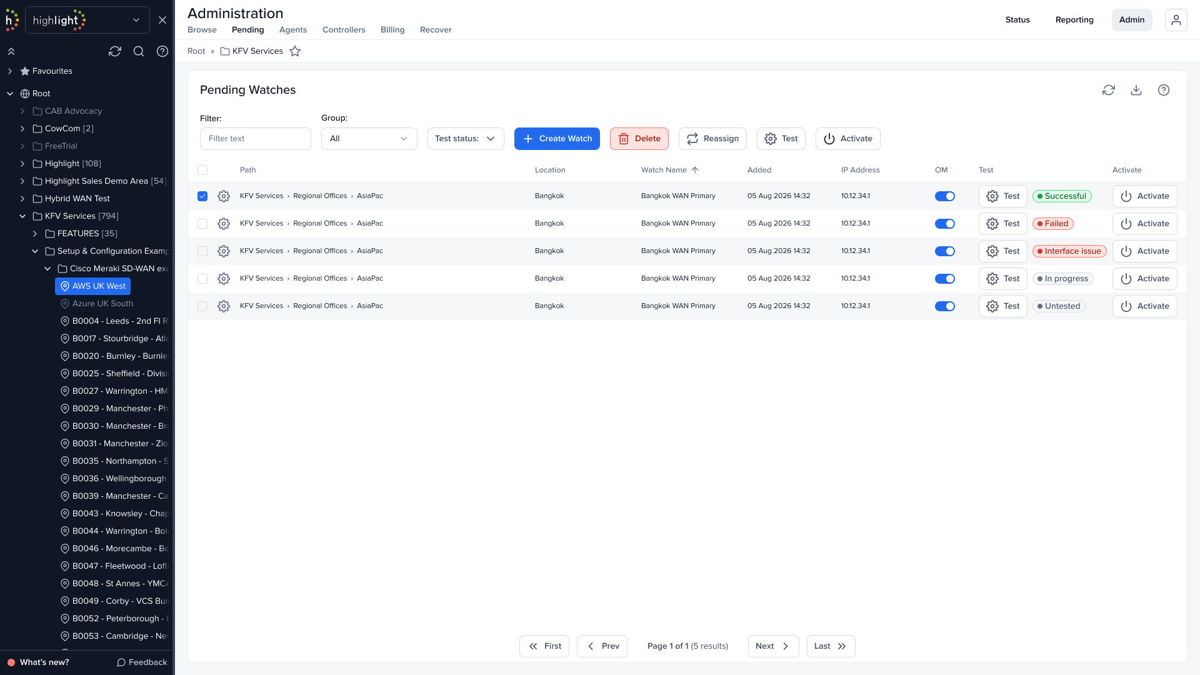Screen dimensions: 1200x675
Task: Click the sidebar refresh icon
Action: (115, 51)
